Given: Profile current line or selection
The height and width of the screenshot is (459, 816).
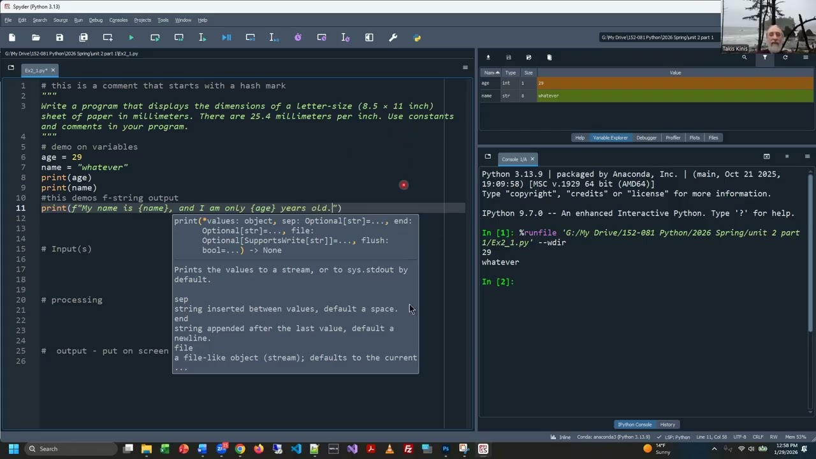Looking at the screenshot, I should (x=346, y=38).
